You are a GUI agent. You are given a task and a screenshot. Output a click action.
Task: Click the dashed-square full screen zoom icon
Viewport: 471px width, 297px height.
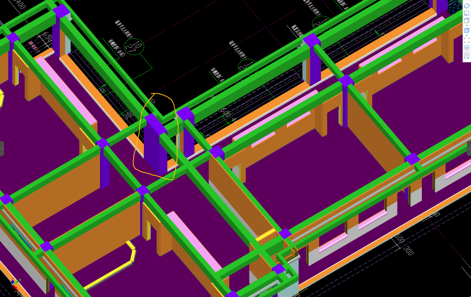click(x=467, y=40)
